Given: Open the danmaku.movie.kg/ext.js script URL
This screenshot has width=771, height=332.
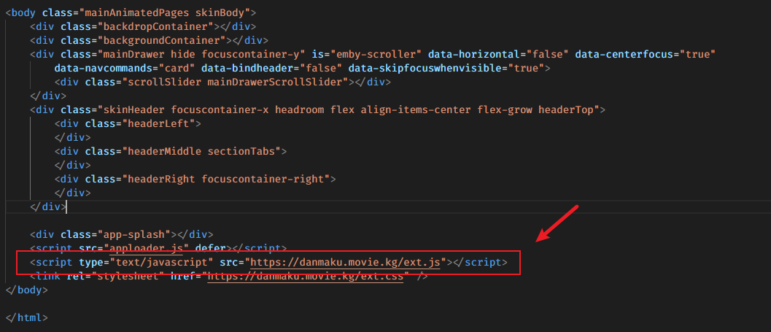Looking at the screenshot, I should pyautogui.click(x=345, y=262).
